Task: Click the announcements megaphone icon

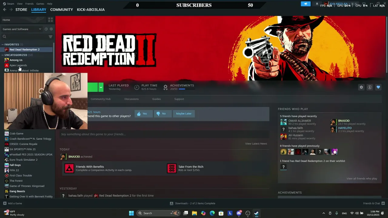Action: point(306,4)
